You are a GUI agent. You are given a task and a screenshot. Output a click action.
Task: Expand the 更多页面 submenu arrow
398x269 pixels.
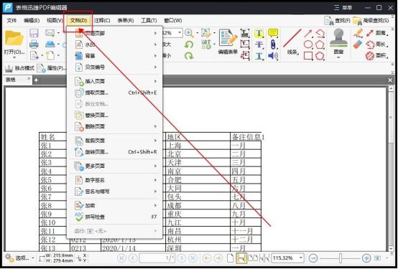155,166
